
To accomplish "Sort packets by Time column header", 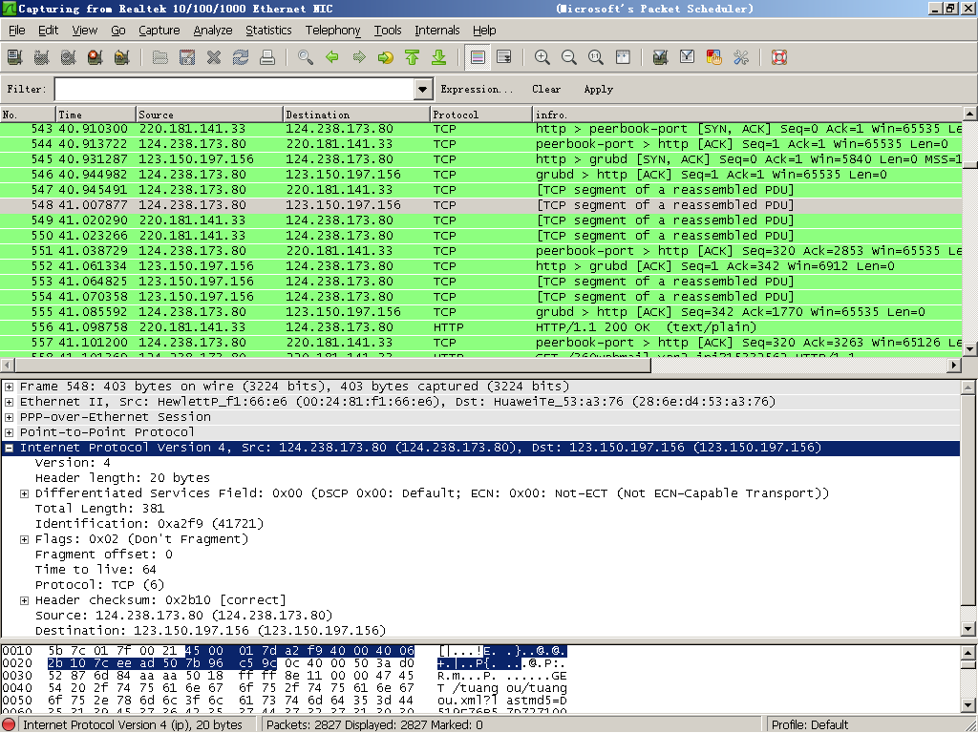I will (x=96, y=115).
